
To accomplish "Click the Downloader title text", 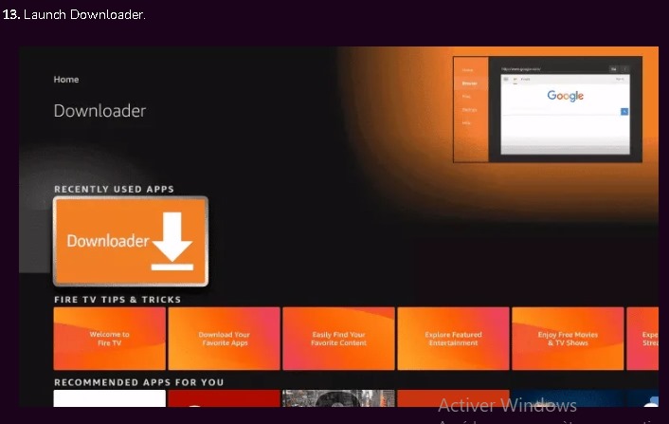I will point(99,111).
